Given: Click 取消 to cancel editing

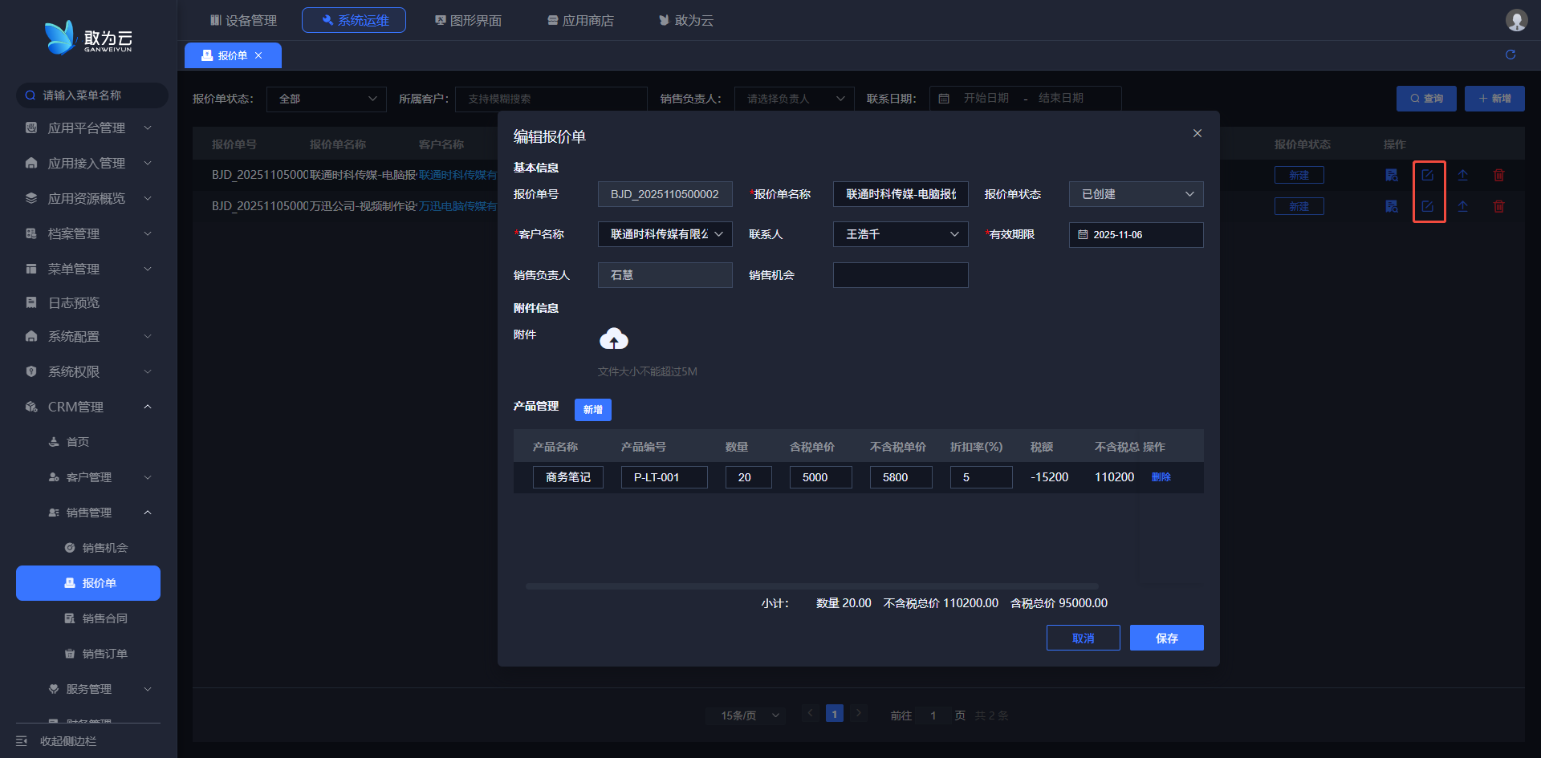Looking at the screenshot, I should tap(1083, 638).
